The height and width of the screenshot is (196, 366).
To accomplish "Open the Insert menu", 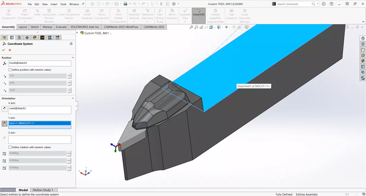I will tap(54, 4).
